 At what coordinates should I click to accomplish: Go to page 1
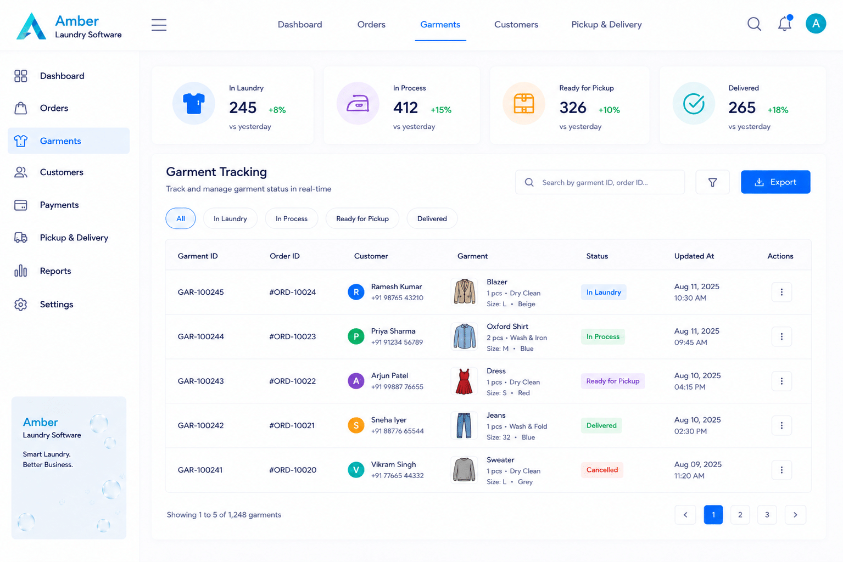click(713, 515)
